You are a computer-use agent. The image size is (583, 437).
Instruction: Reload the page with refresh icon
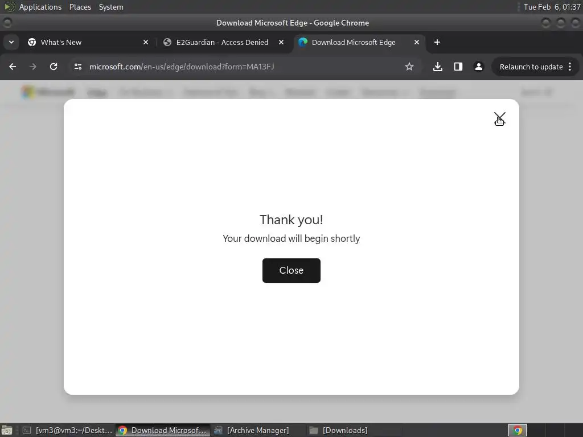click(54, 67)
